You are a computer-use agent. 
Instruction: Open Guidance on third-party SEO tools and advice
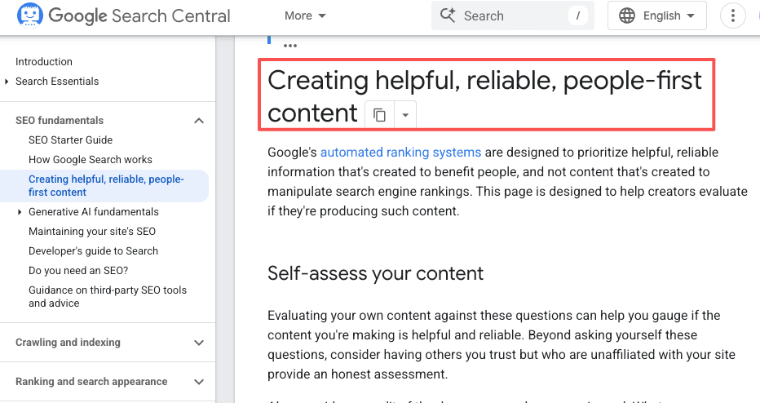[x=108, y=296]
